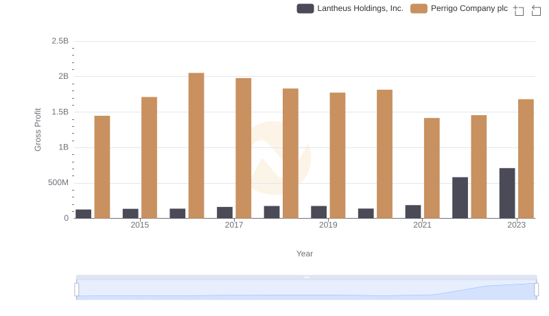The height and width of the screenshot is (316, 549).
Task: Click the Year axis title
Action: tap(305, 254)
